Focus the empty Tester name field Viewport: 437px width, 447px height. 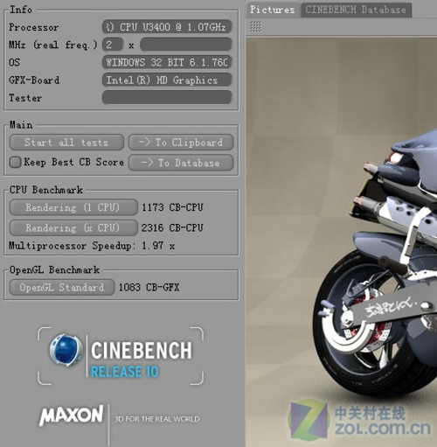[x=167, y=97]
